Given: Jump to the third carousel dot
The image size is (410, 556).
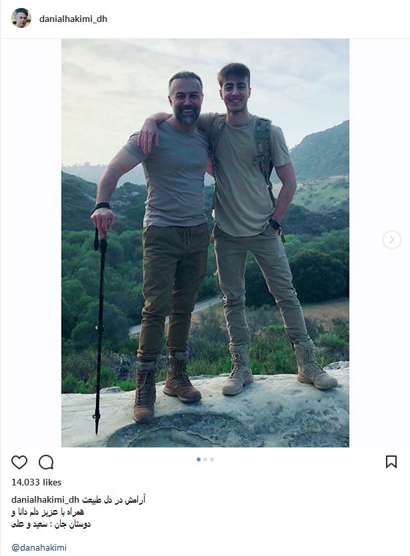Looking at the screenshot, I should pyautogui.click(x=212, y=459).
